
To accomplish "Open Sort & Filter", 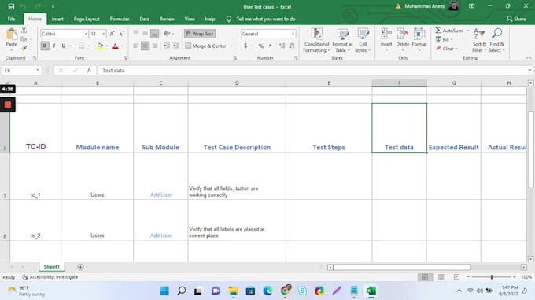I will [479, 41].
